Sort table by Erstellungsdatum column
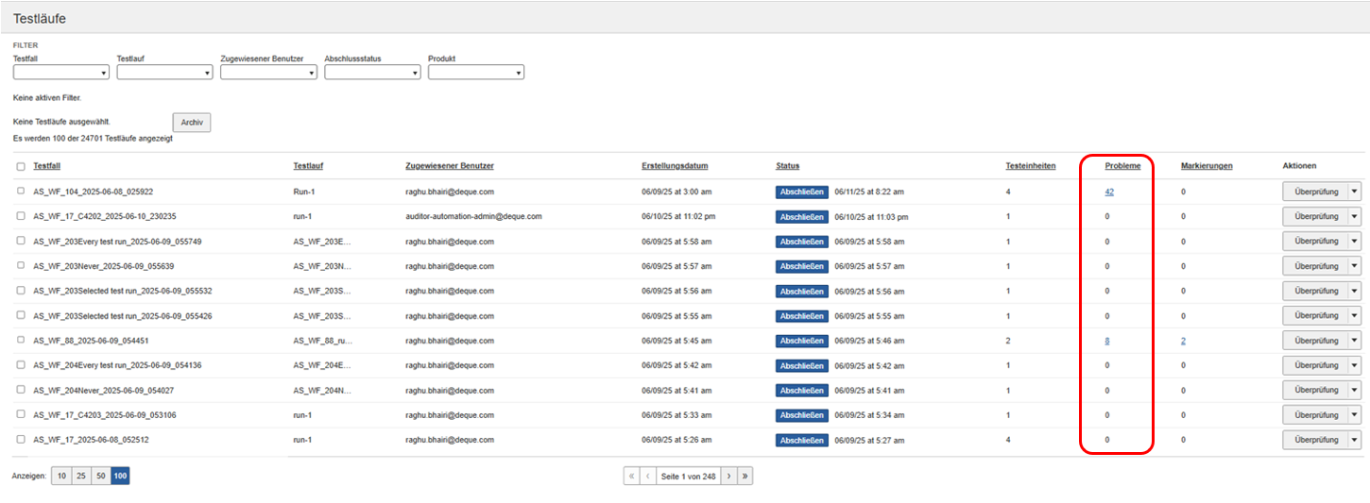The width and height of the screenshot is (1370, 503). 675,166
